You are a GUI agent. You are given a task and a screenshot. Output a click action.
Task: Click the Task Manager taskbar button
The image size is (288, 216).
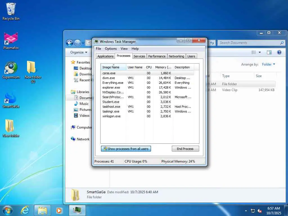click(x=77, y=210)
